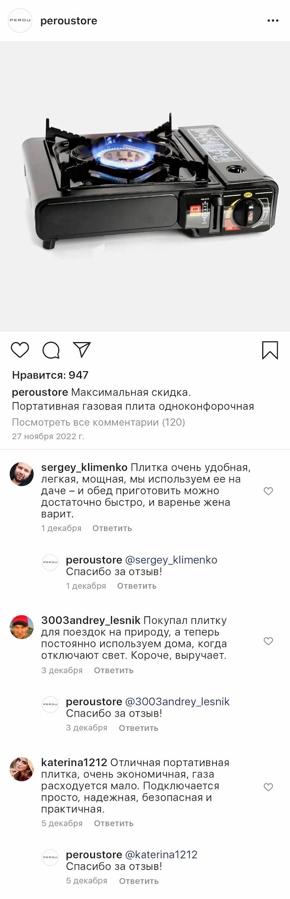Like katerina1212's comment

[x=268, y=787]
